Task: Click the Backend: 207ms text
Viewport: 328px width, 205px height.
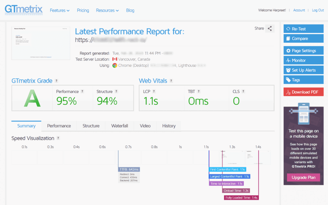Action: [129, 180]
